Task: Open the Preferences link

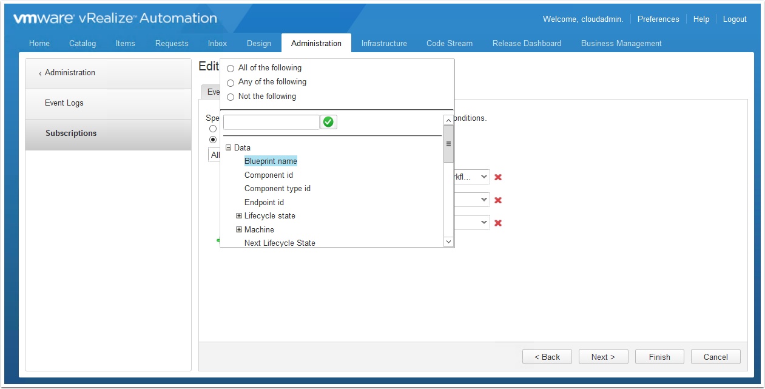Action: click(x=658, y=19)
